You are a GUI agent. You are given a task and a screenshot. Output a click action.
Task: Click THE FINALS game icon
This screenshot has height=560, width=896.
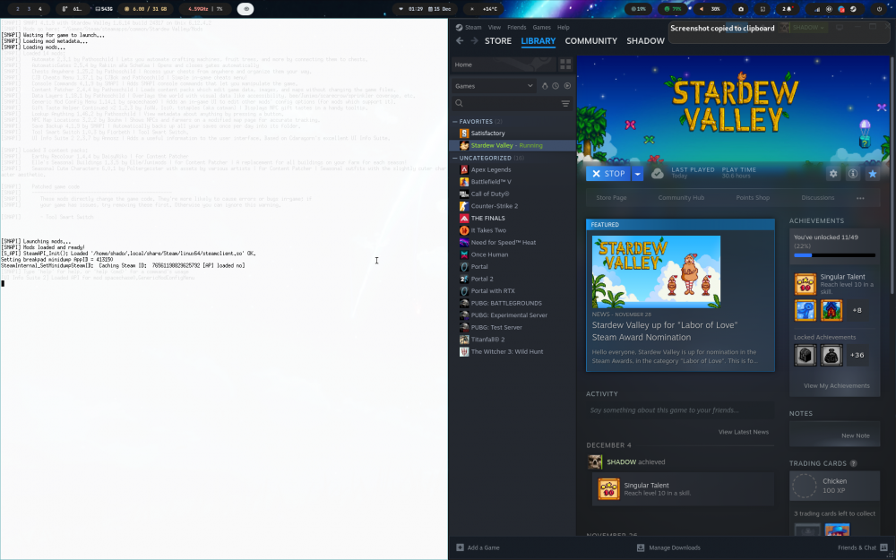coord(464,219)
